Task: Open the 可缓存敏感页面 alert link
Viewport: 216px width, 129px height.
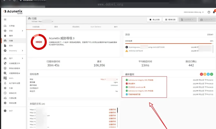Action: pos(134,94)
